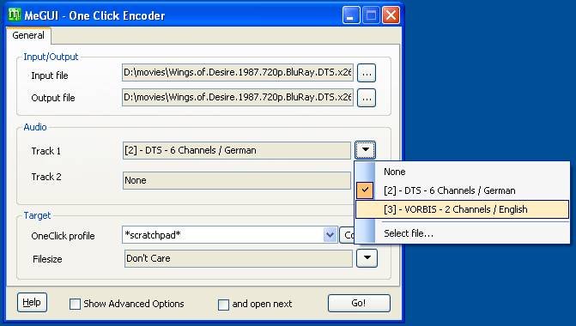The height and width of the screenshot is (326, 576).
Task: Toggle the 'and open next' checkbox
Action: (x=223, y=305)
